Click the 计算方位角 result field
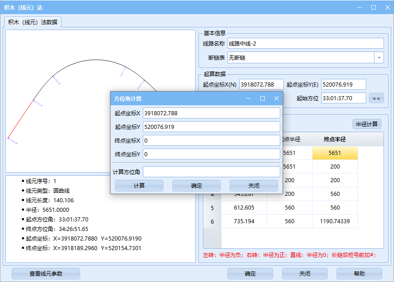 pyautogui.click(x=211, y=172)
